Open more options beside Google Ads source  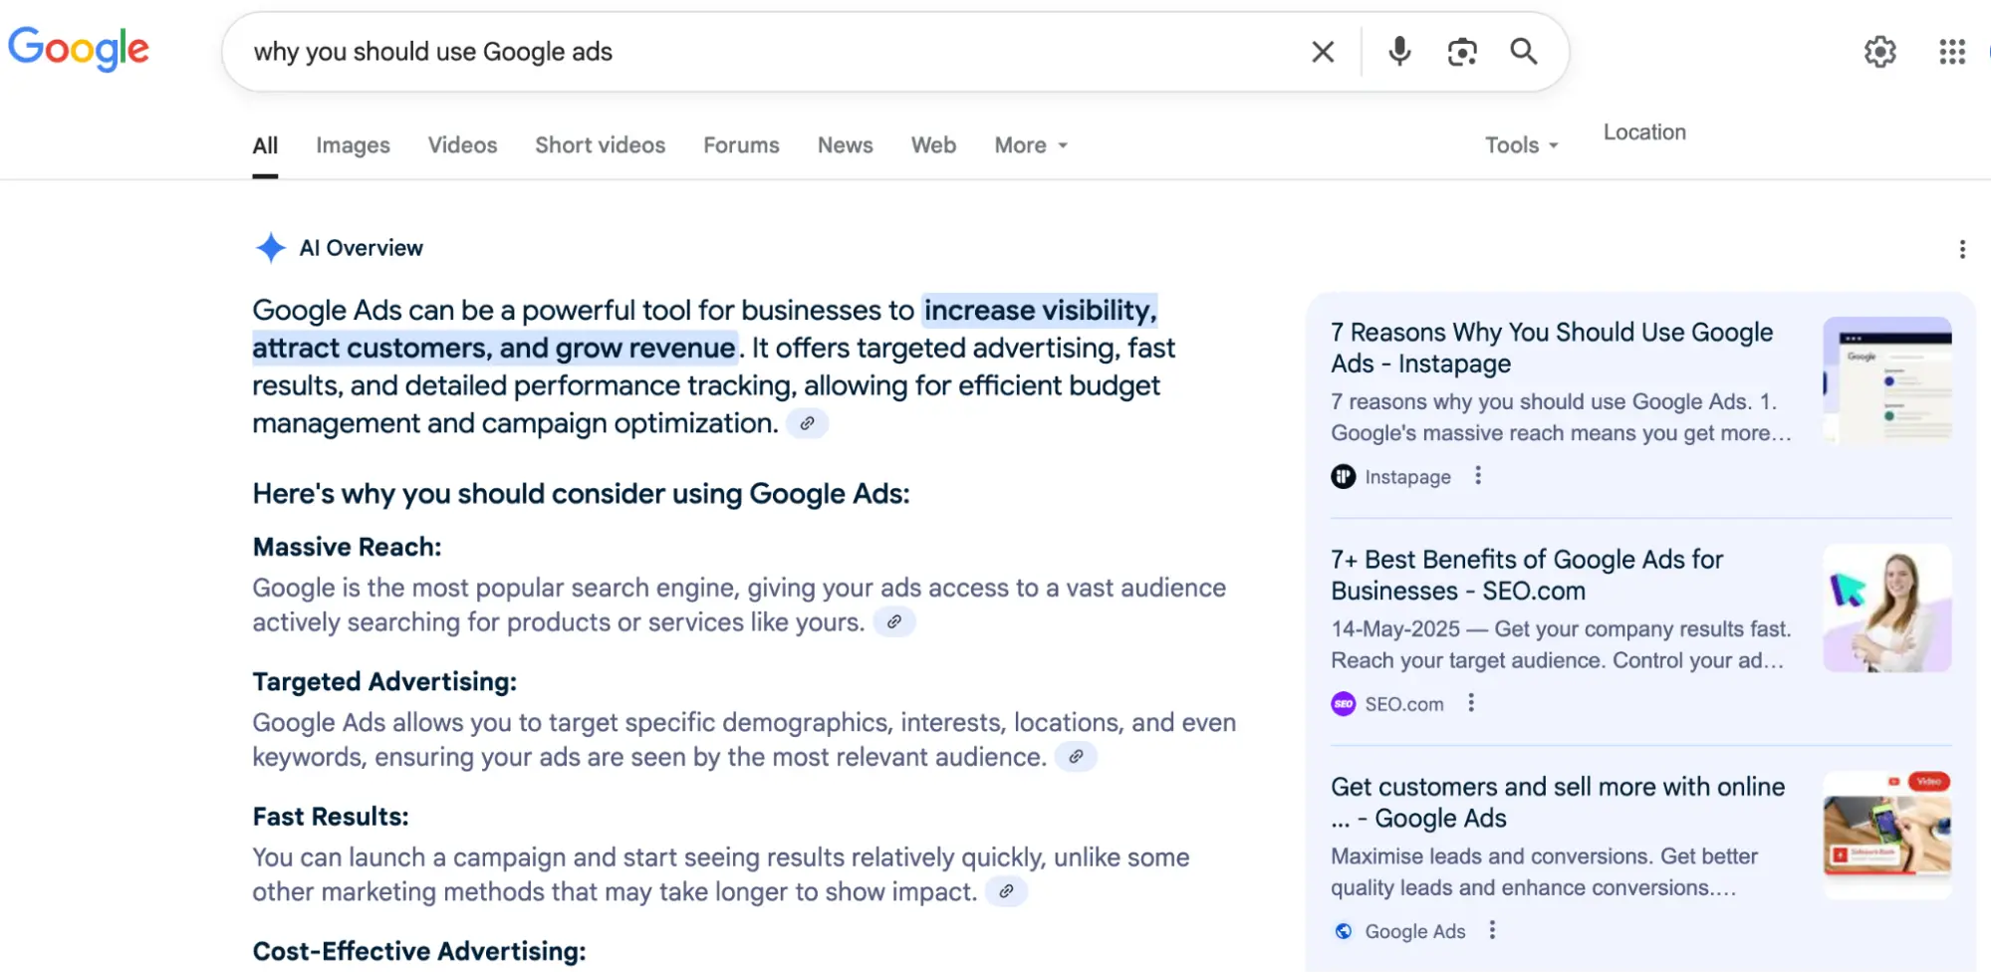pyautogui.click(x=1492, y=930)
